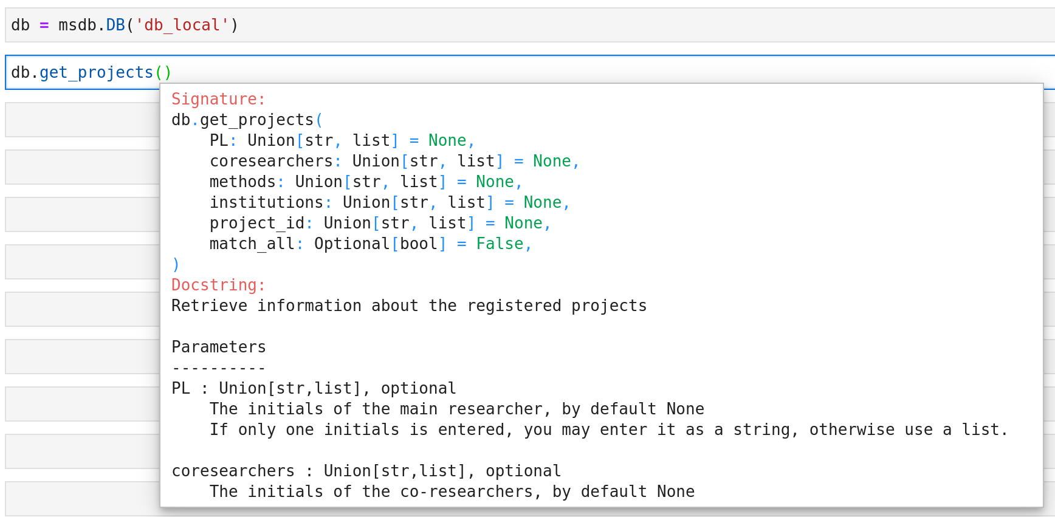Click the False default value for match_all
Viewport: 1055px width, 517px height.
[x=500, y=244]
